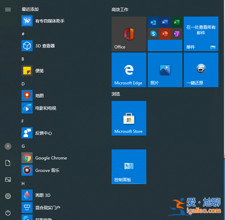Click the D letter group header
Viewport: 225px width, 220px height.
tap(23, 84)
